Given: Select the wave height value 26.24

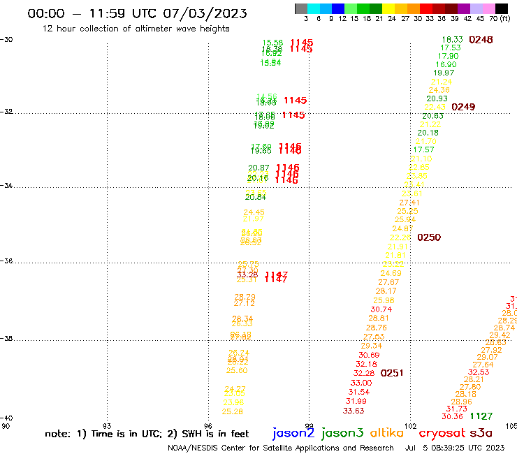Looking at the screenshot, I should click(239, 353).
